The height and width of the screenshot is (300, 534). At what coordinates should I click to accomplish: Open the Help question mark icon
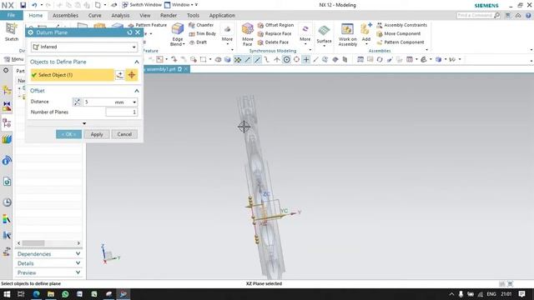(528, 15)
